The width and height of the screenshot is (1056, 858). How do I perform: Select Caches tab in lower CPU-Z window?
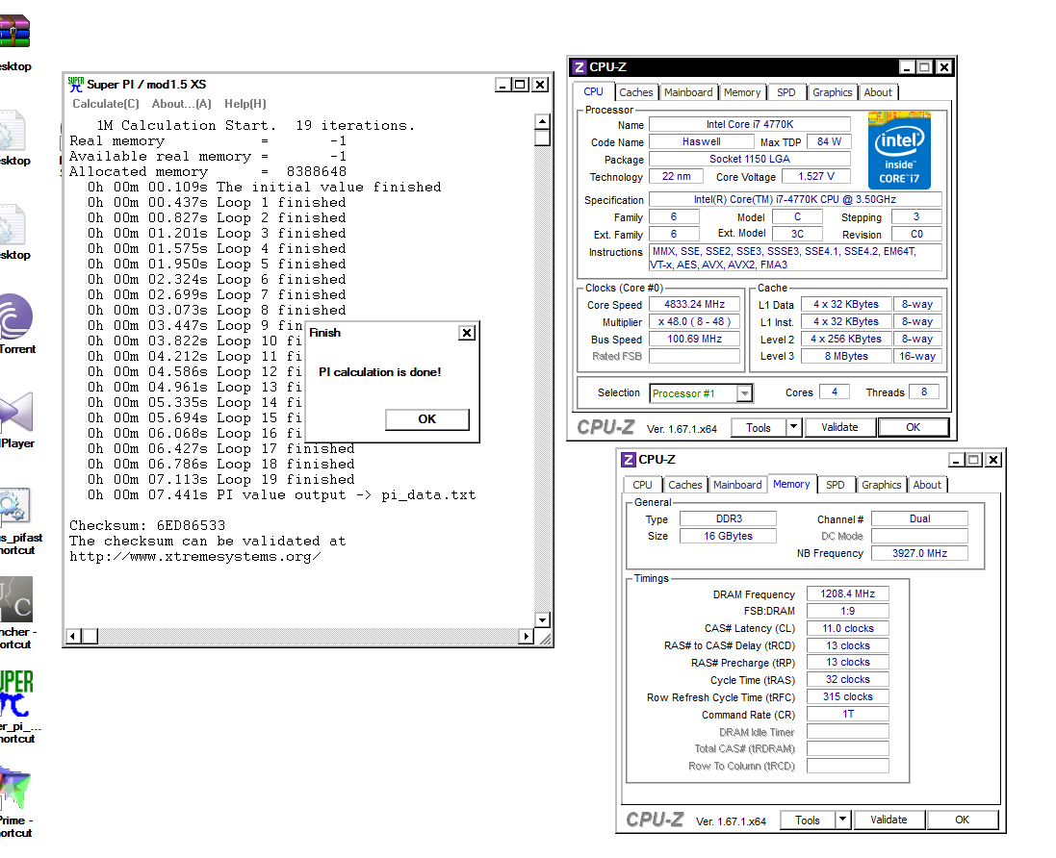coord(685,485)
